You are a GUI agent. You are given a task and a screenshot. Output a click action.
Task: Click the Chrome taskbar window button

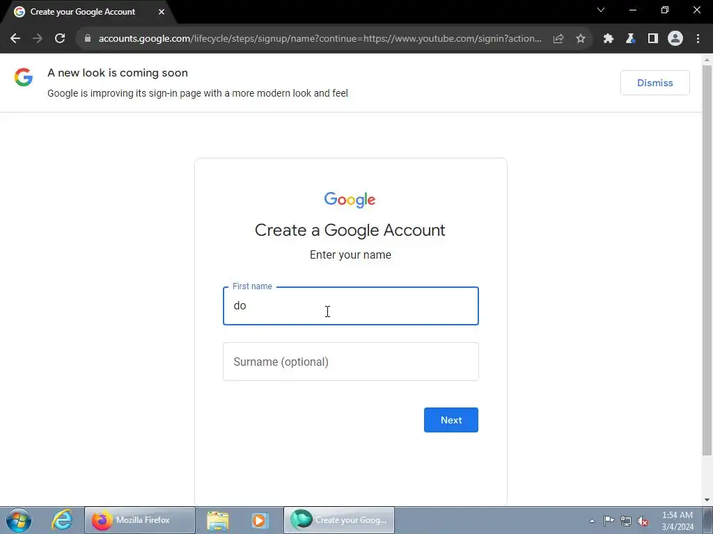pos(339,520)
